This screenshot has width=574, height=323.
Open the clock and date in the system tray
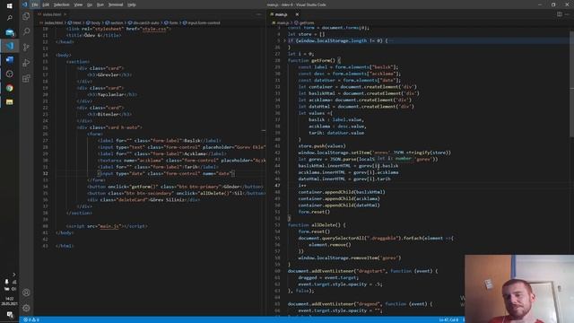tap(10, 301)
